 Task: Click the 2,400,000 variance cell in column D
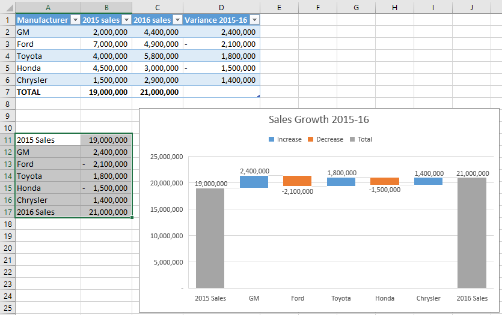222,32
